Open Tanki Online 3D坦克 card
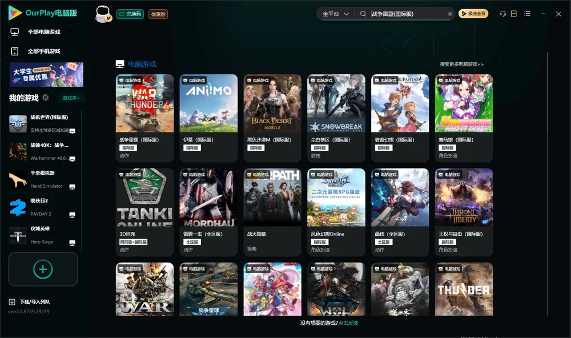Viewport: 571px width, 338px height. point(144,212)
